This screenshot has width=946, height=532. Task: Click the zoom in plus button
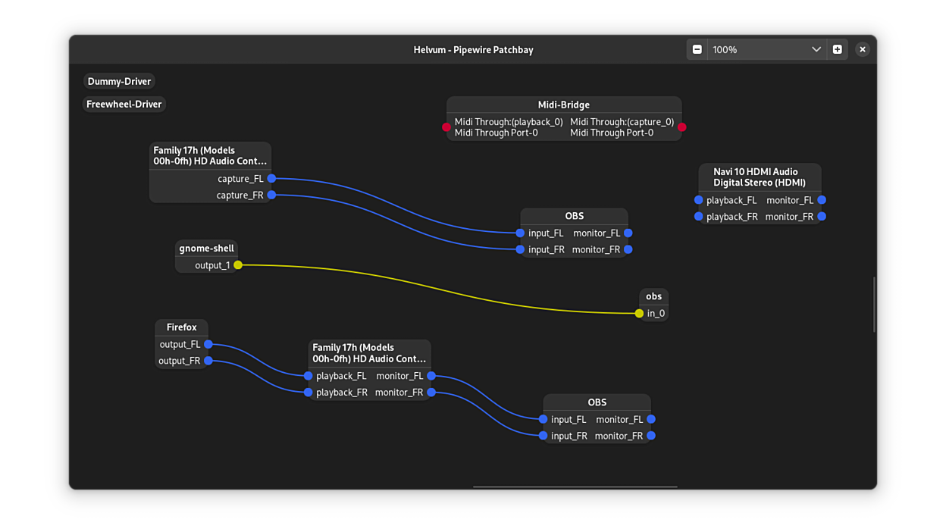[x=837, y=49]
